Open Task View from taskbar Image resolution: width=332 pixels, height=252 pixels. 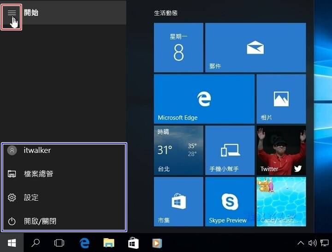(59, 243)
